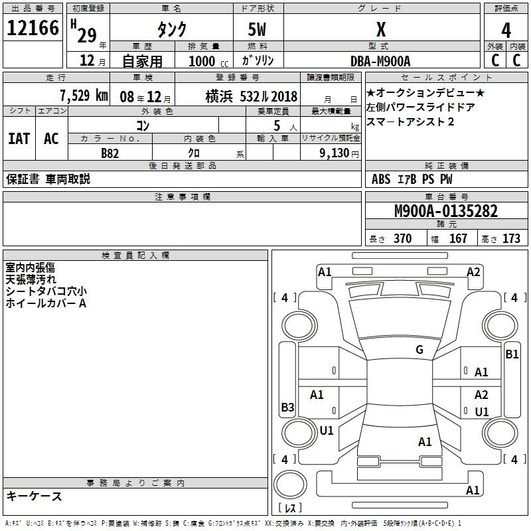
Task: Click the ★オークションデビュー★ sales point
Action: click(x=425, y=92)
